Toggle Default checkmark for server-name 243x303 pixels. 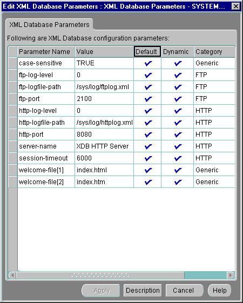[148, 146]
